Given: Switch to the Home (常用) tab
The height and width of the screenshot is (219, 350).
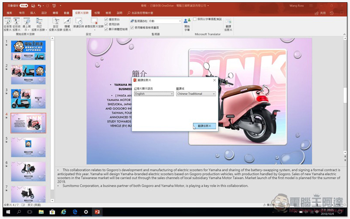Looking at the screenshot, I should click(21, 13).
